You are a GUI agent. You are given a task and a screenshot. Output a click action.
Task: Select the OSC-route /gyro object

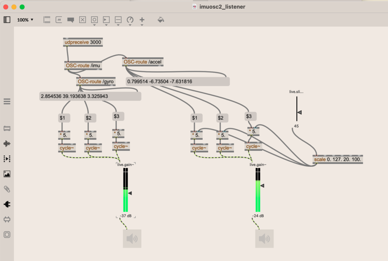(96, 82)
